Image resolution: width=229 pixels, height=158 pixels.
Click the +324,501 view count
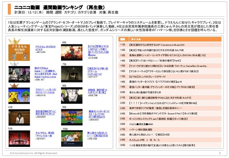(x=41, y=139)
